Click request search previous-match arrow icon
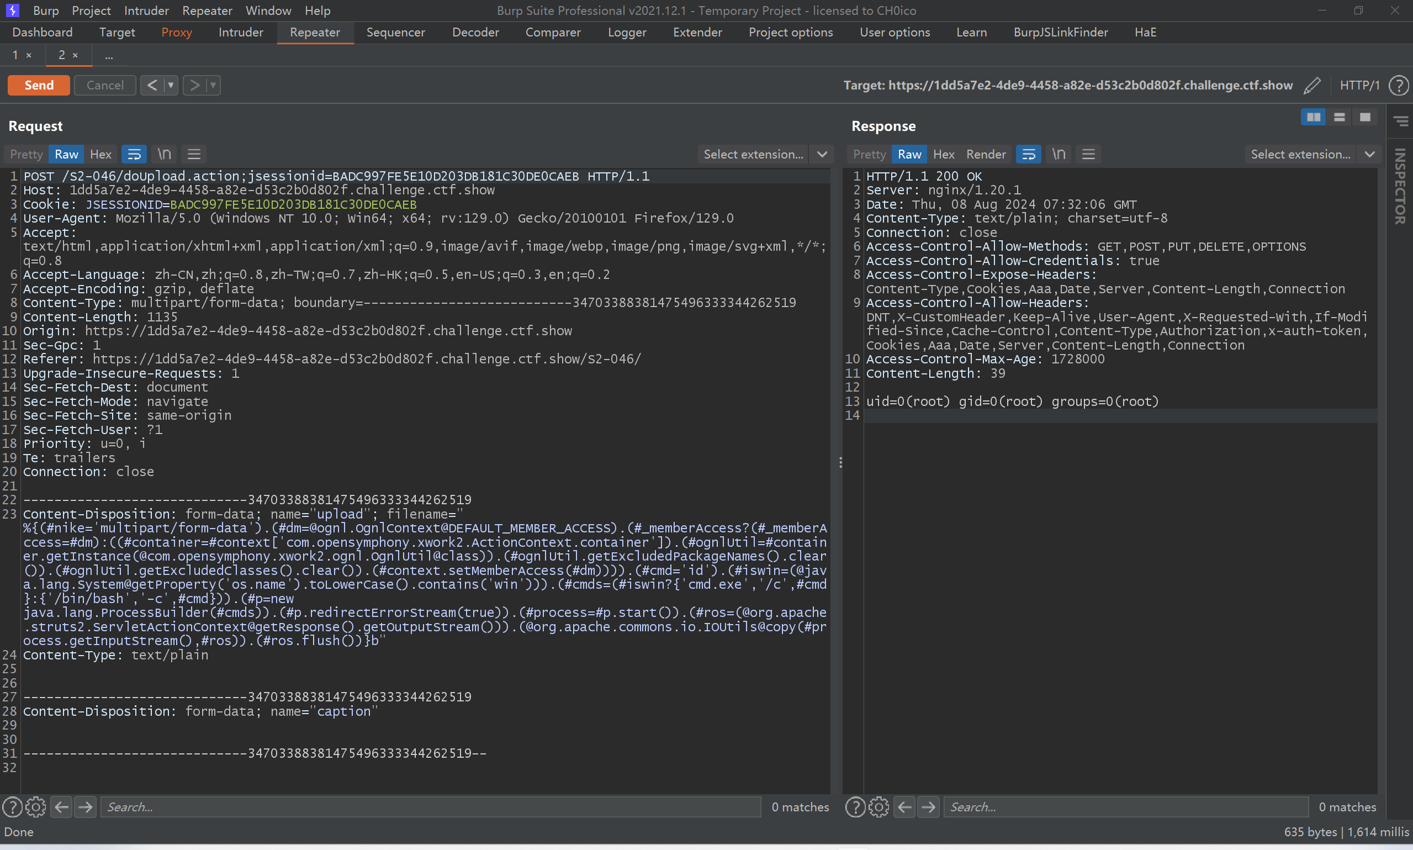The width and height of the screenshot is (1413, 850). (62, 807)
